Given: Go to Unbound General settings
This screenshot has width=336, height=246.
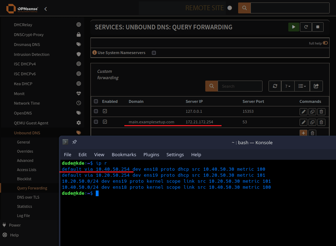Looking at the screenshot, I should [24, 142].
